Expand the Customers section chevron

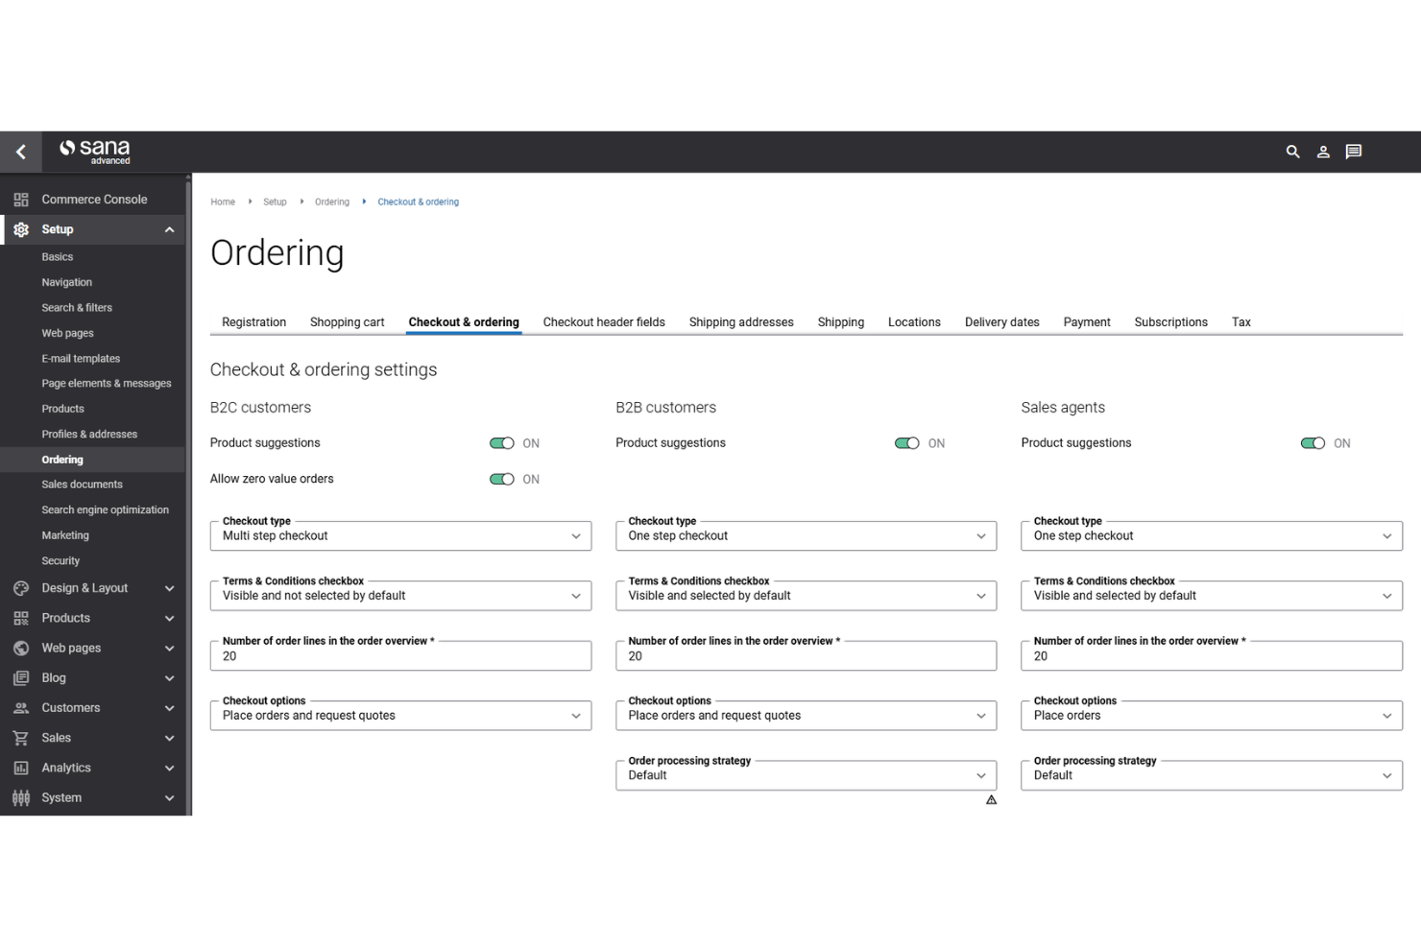click(169, 708)
